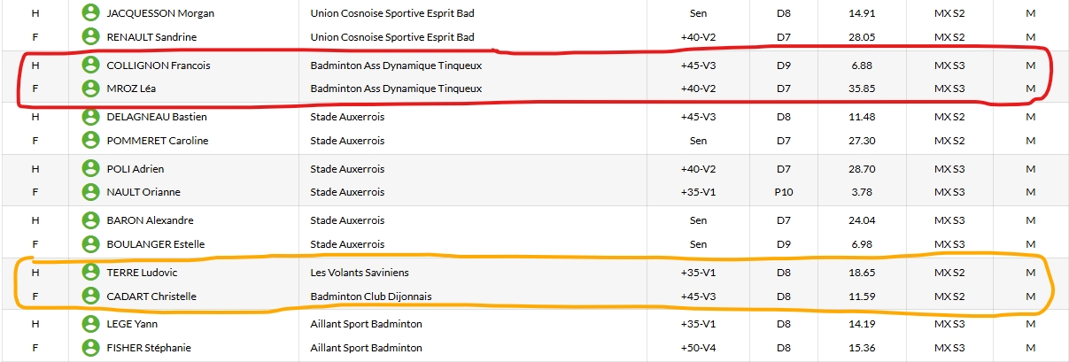Select the green avatar beside MROZ Léa
This screenshot has width=1069, height=362.
coord(89,89)
